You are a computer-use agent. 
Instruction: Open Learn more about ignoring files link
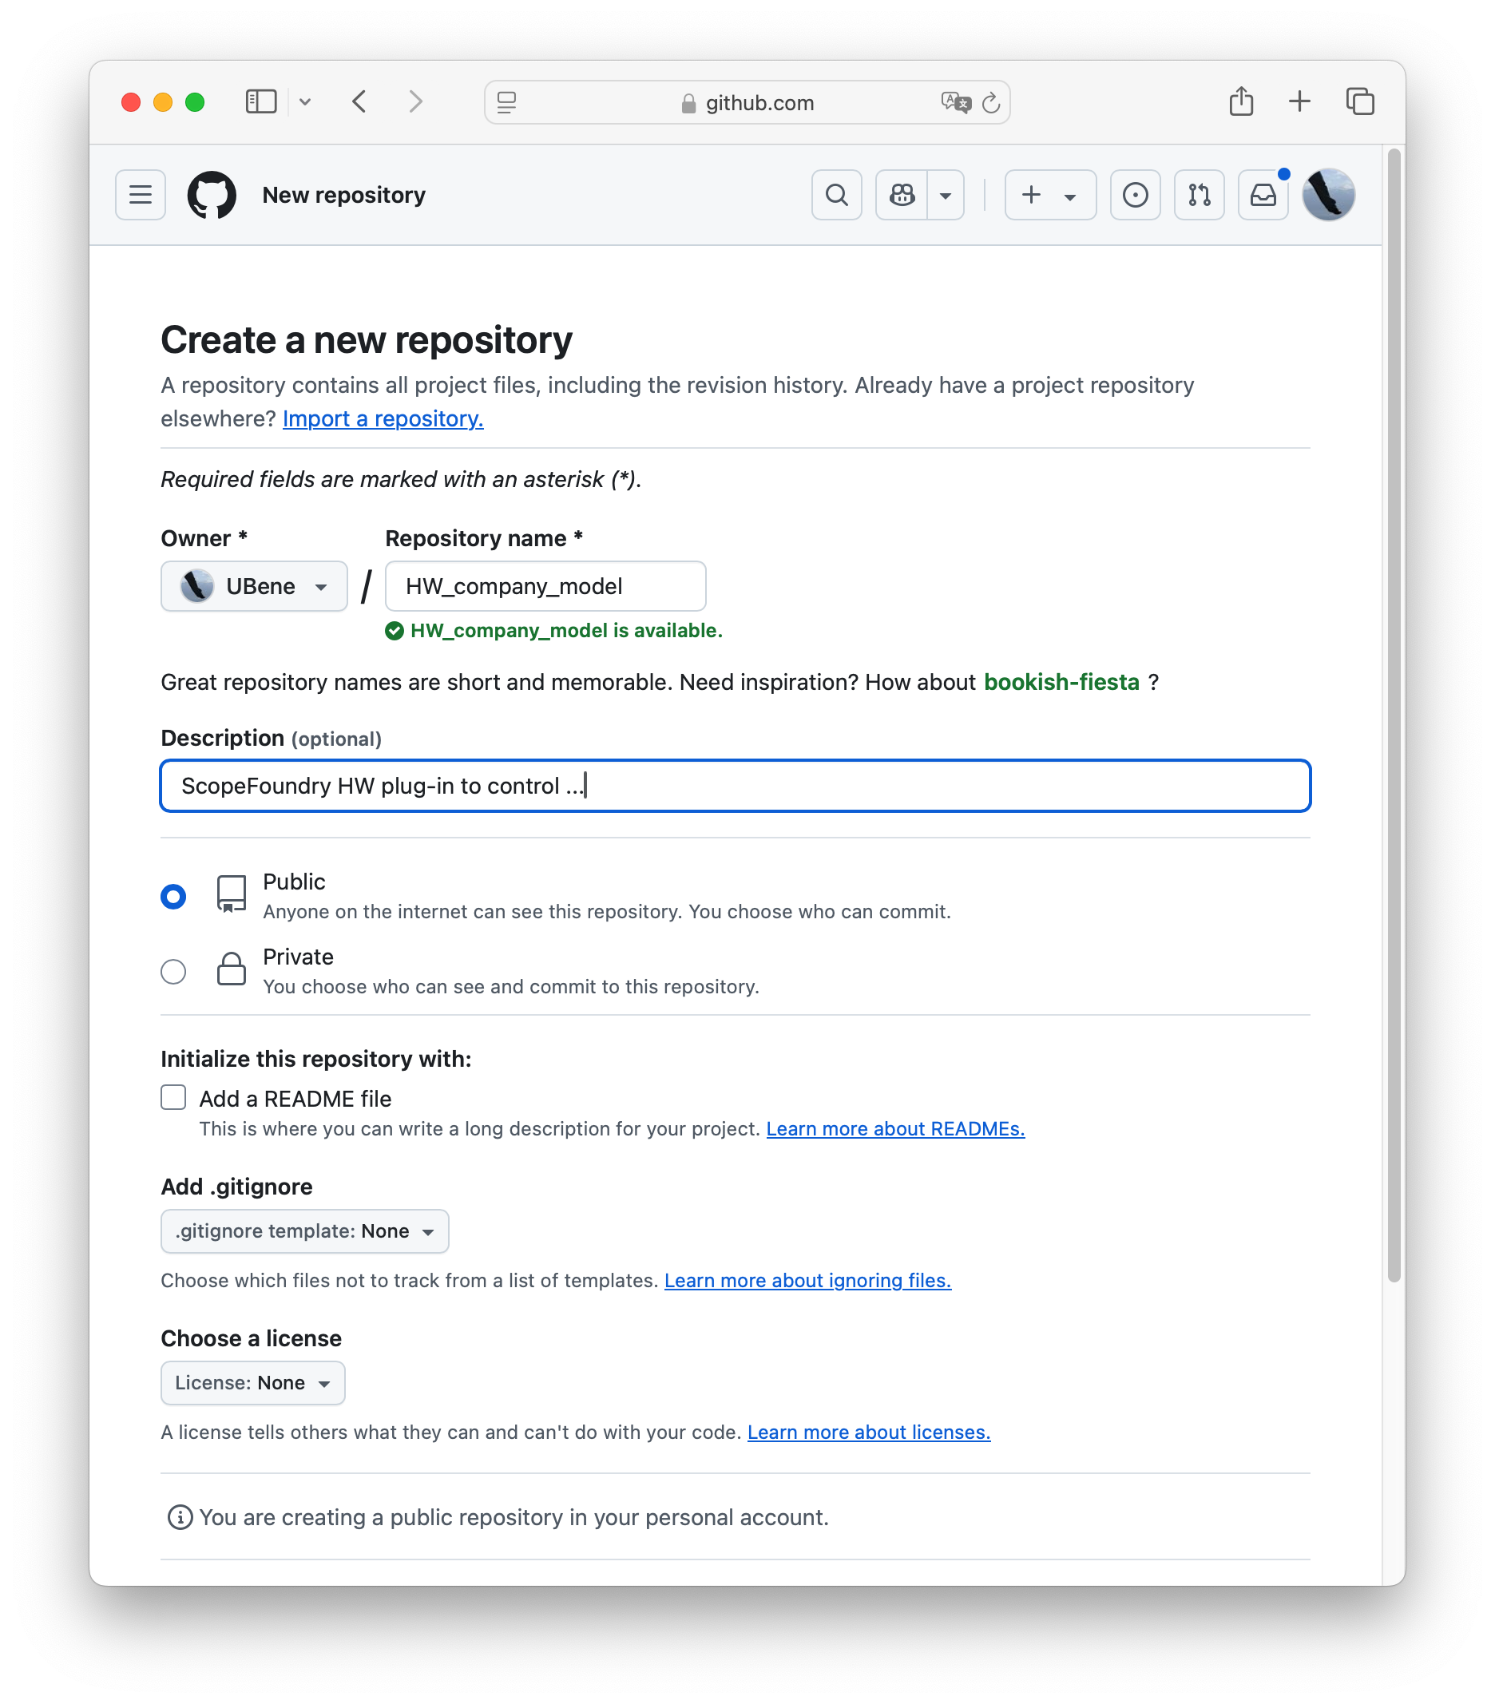[x=807, y=1280]
